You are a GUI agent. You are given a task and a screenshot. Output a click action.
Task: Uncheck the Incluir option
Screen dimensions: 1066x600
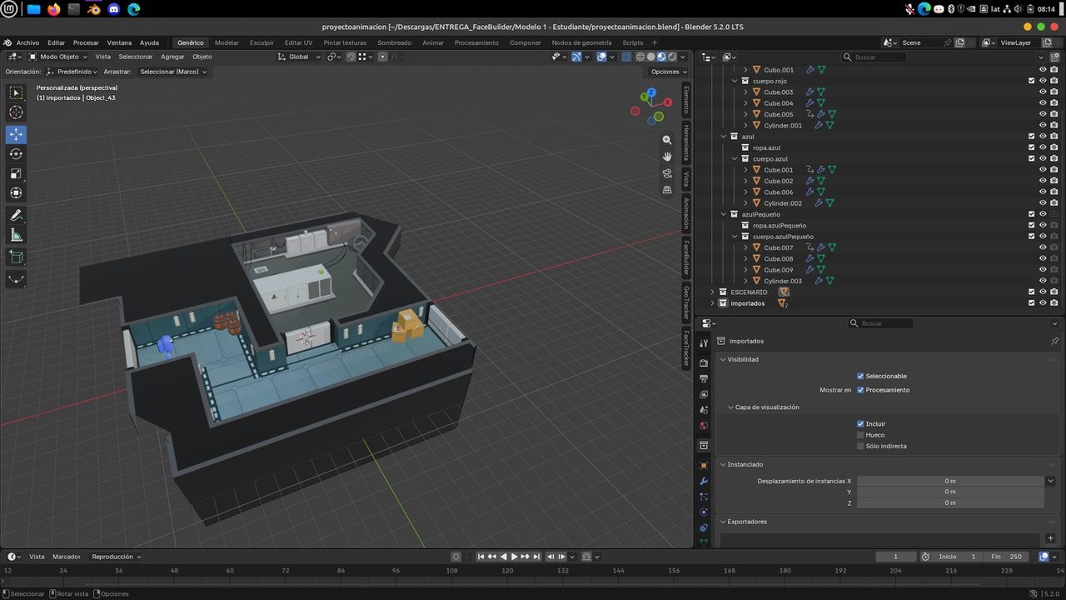coord(860,424)
